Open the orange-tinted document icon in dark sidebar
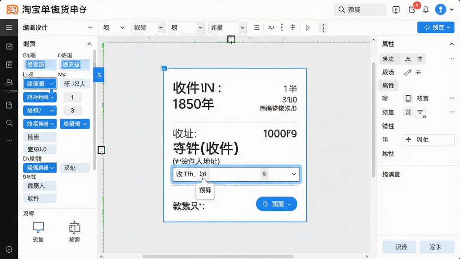The height and width of the screenshot is (259, 460). click(9, 105)
